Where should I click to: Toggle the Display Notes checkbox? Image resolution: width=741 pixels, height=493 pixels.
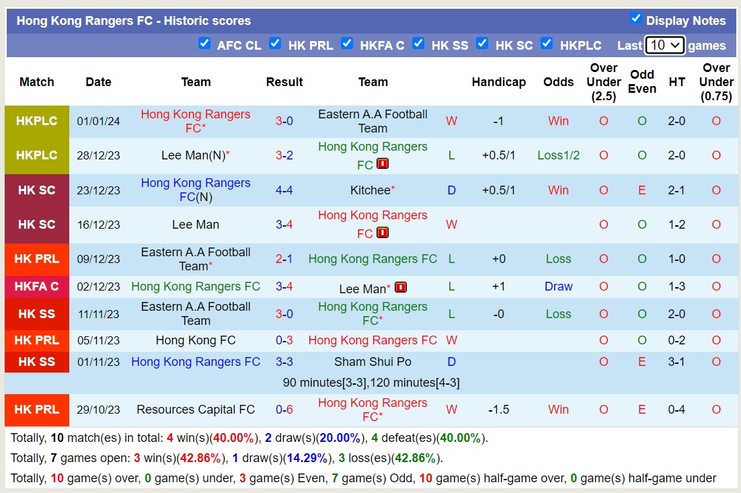635,18
